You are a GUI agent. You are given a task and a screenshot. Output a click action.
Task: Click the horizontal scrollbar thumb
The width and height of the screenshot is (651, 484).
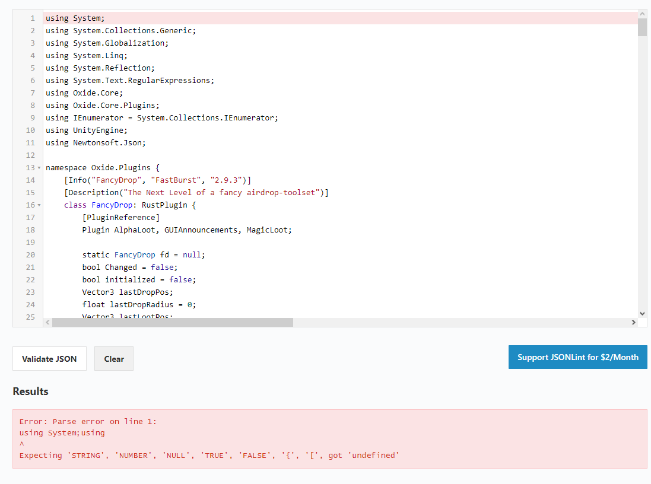tap(173, 323)
